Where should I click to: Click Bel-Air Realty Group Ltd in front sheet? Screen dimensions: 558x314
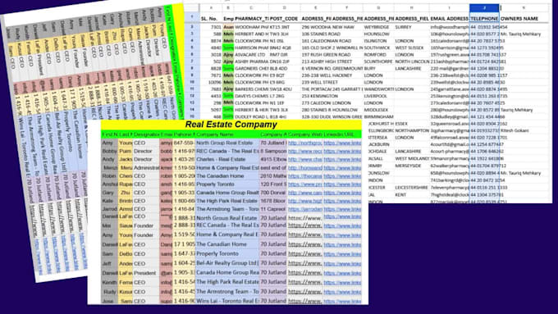tap(227, 263)
